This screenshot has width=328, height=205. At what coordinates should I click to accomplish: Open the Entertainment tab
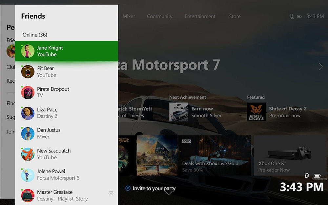pyautogui.click(x=200, y=16)
